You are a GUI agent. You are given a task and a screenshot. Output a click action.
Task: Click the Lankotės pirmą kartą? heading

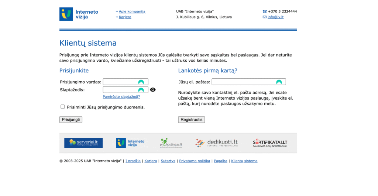click(x=208, y=71)
